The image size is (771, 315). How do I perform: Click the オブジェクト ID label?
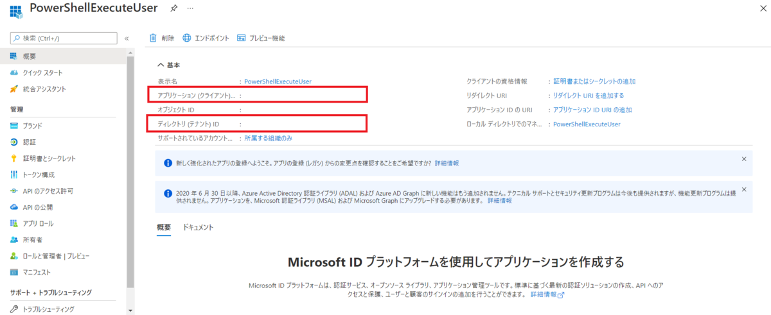click(176, 110)
